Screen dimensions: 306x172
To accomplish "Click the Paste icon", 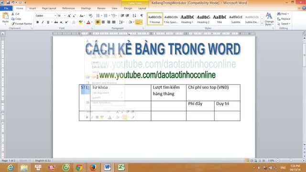I will 5,16.
